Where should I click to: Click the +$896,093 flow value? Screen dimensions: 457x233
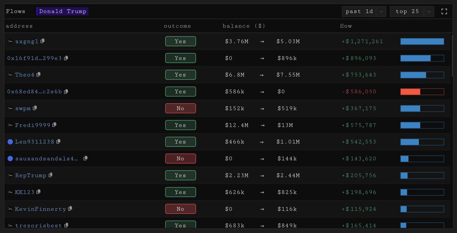(359, 58)
